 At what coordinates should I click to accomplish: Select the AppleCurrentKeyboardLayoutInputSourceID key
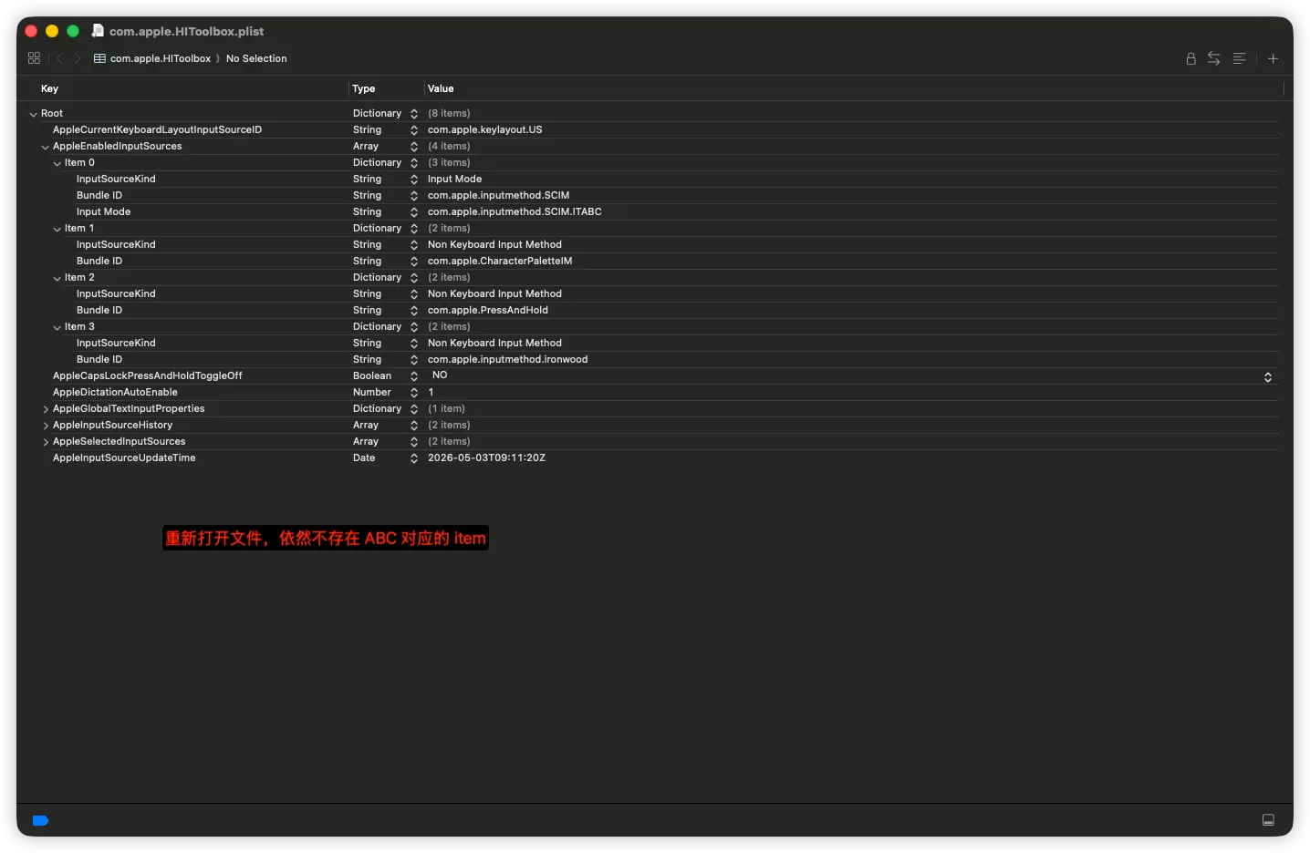pyautogui.click(x=157, y=129)
